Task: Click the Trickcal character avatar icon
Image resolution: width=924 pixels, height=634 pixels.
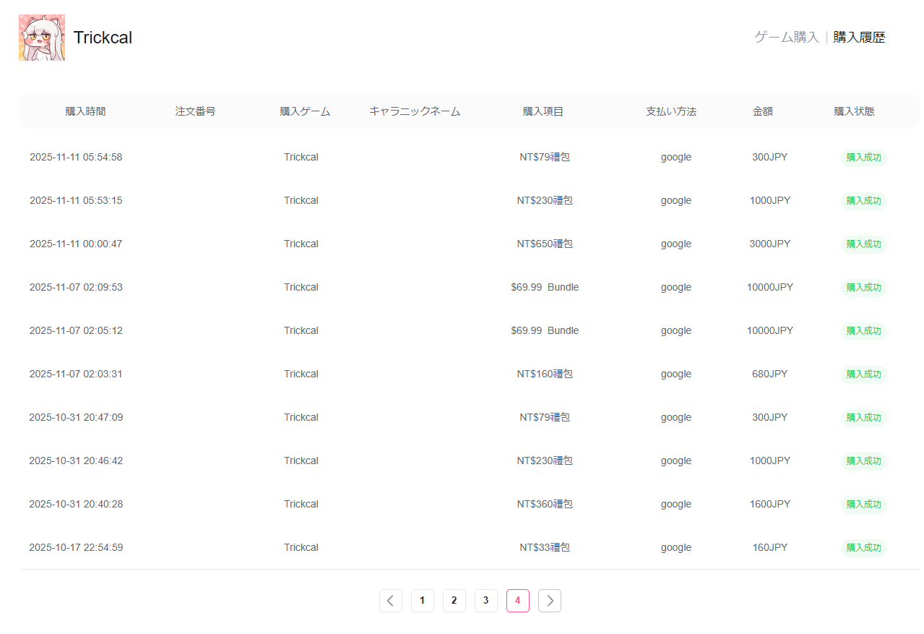Action: point(42,38)
